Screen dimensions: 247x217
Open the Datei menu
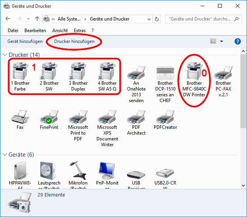(13, 31)
